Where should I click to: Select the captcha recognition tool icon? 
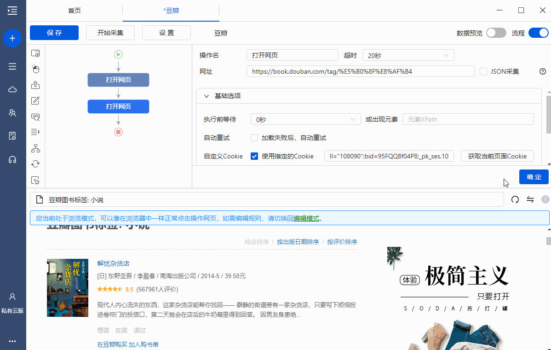click(35, 117)
